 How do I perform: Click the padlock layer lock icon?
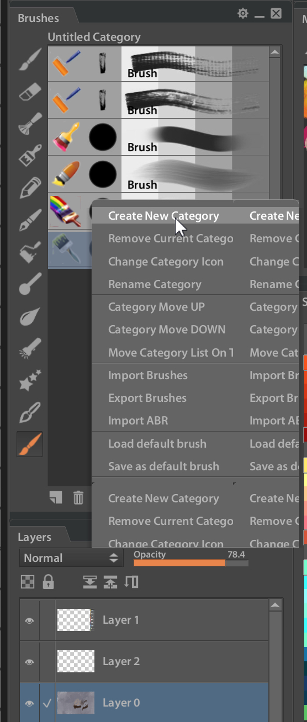(x=49, y=581)
